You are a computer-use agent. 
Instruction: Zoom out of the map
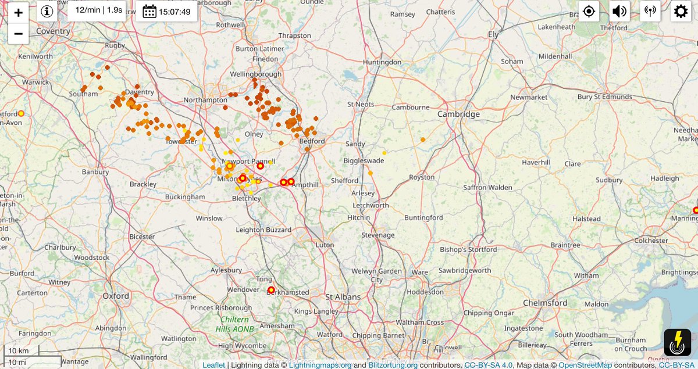click(x=18, y=34)
